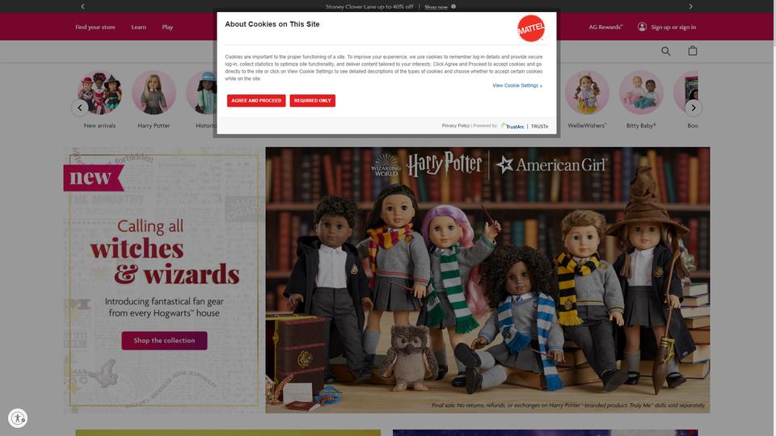Open the Play menu item
The image size is (776, 436).
[167, 27]
